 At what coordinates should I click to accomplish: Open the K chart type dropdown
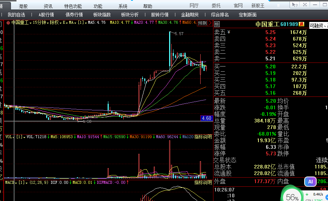65,22
